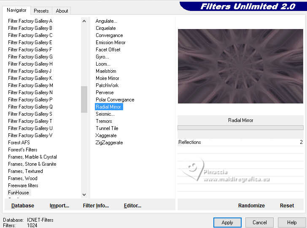Choose the Loom... filter

click(103, 64)
